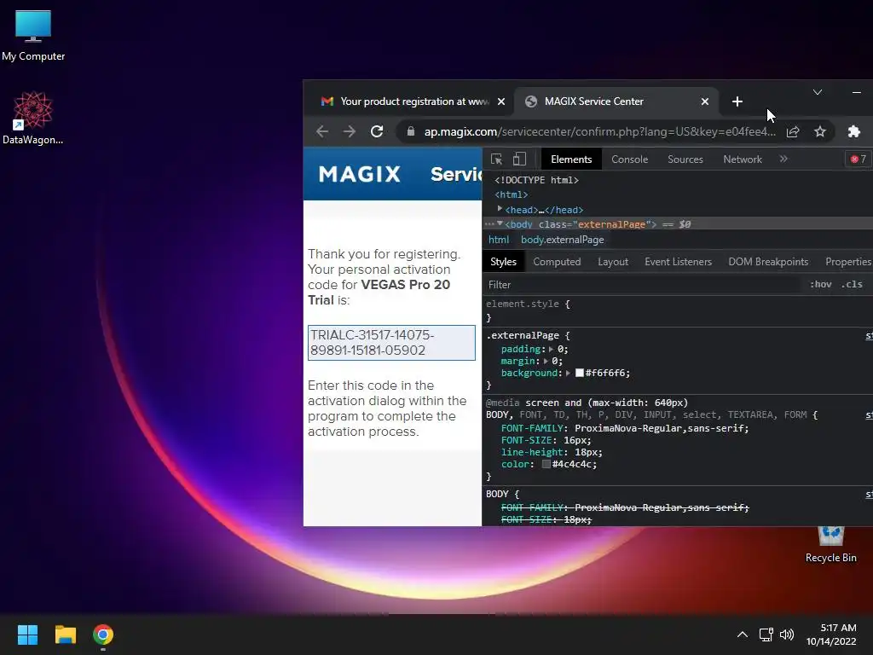Select the html tree node
This screenshot has width=873, height=655.
point(512,194)
